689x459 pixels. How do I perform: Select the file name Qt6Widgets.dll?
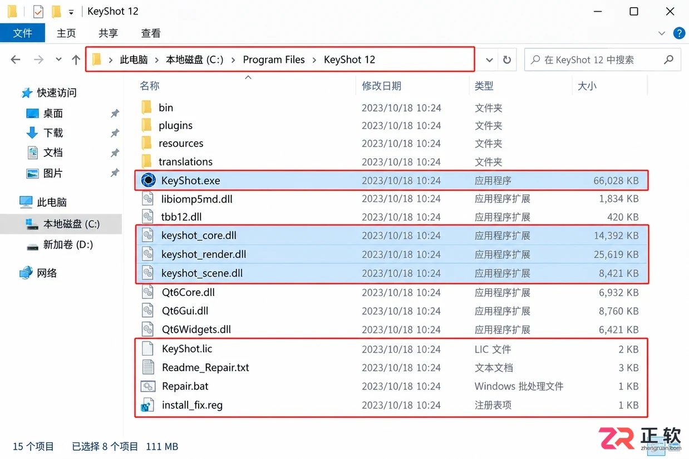tap(196, 329)
